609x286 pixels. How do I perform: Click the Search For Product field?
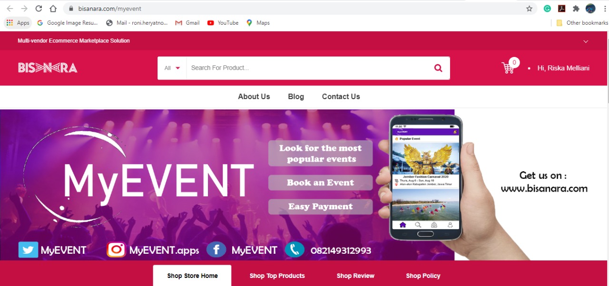[x=307, y=68]
